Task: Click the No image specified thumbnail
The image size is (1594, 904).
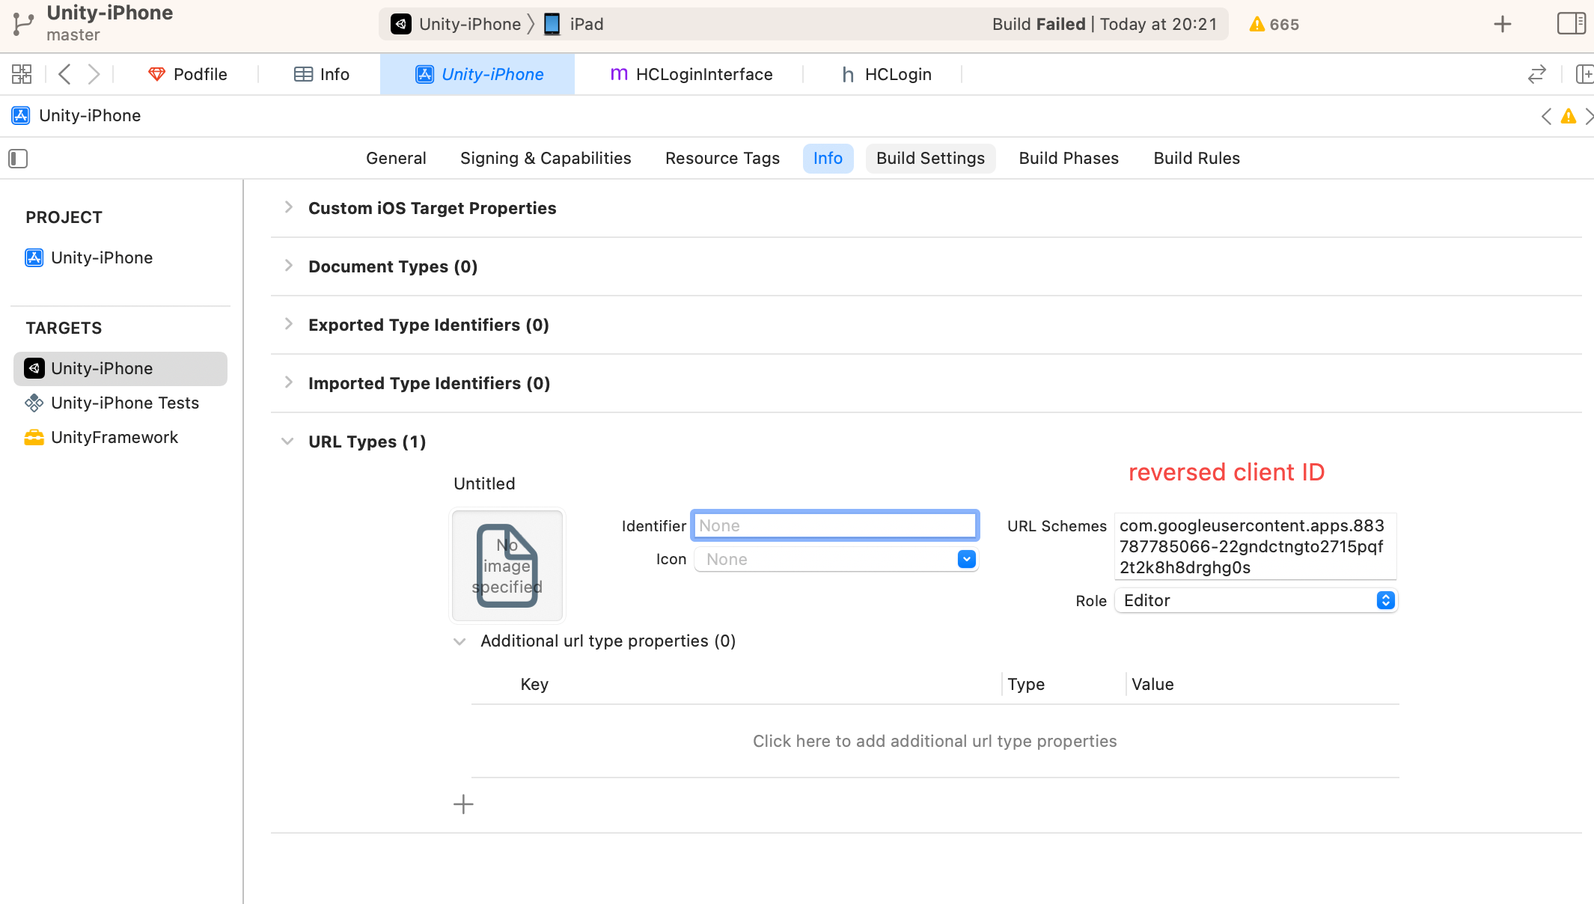Action: pyautogui.click(x=507, y=566)
